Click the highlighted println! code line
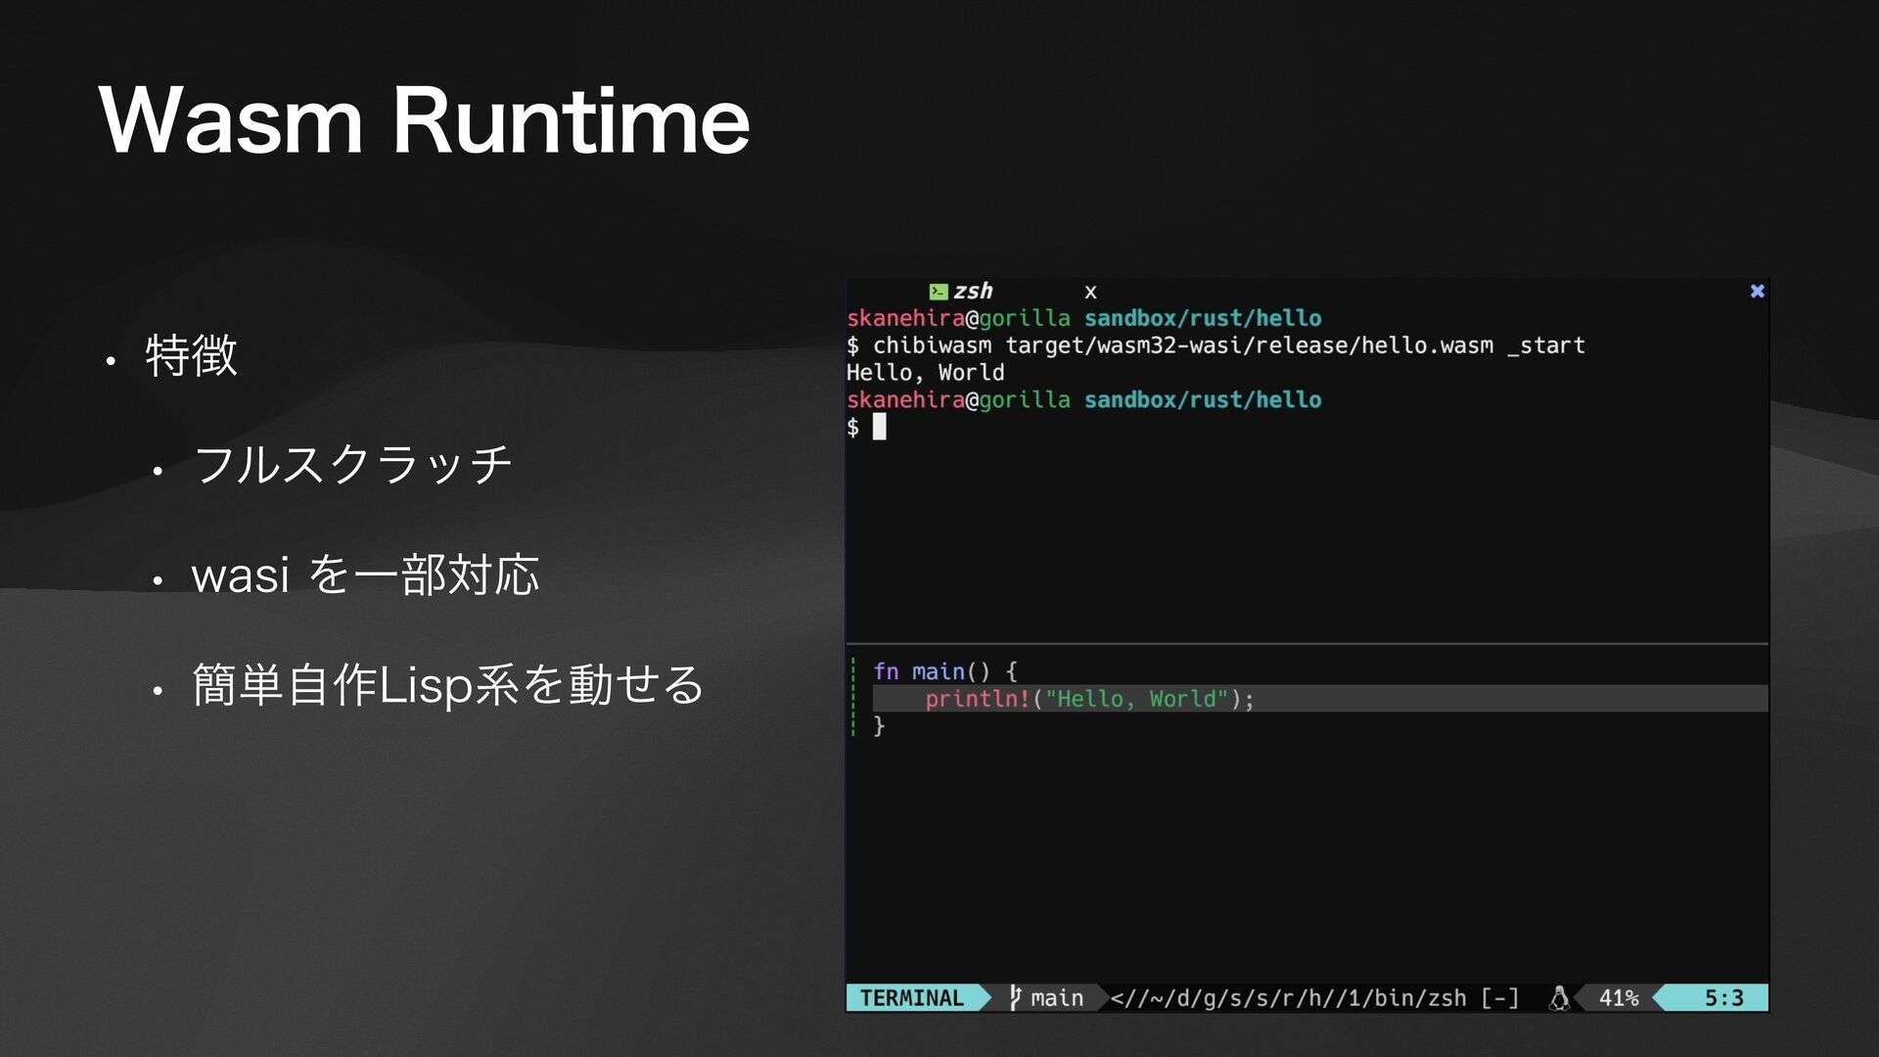This screenshot has height=1057, width=1879. tap(1088, 699)
